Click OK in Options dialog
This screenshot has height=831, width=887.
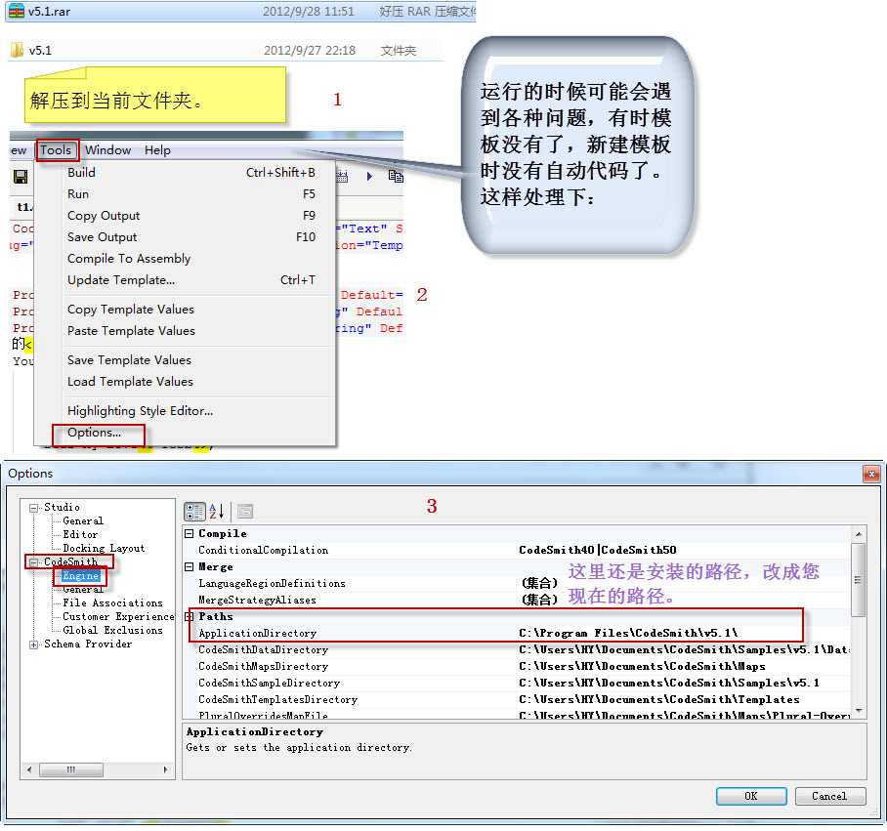tap(750, 796)
